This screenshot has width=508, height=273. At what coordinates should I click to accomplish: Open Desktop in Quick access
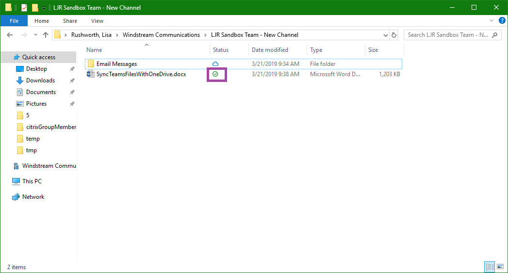[x=36, y=69]
